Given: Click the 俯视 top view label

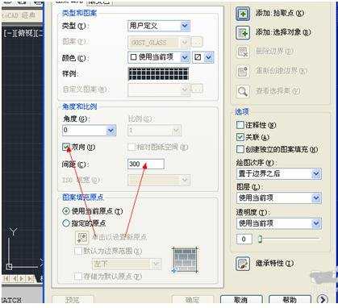Looking at the screenshot, I should coord(25,33).
